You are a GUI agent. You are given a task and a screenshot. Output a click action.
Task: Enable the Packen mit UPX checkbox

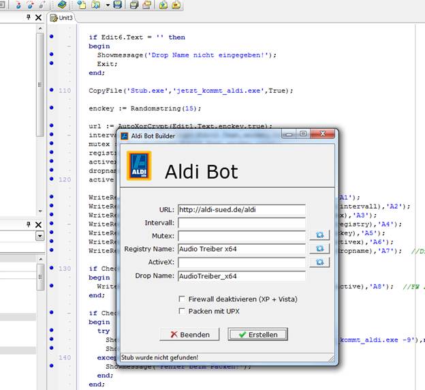point(182,311)
